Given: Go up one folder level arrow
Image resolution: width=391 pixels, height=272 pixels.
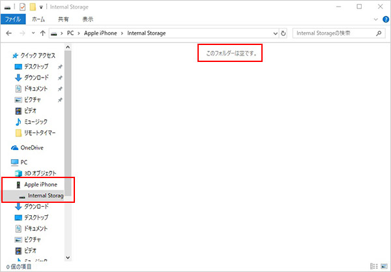Looking at the screenshot, I should point(43,33).
